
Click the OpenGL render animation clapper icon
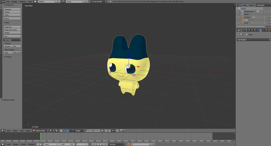click(x=124, y=131)
